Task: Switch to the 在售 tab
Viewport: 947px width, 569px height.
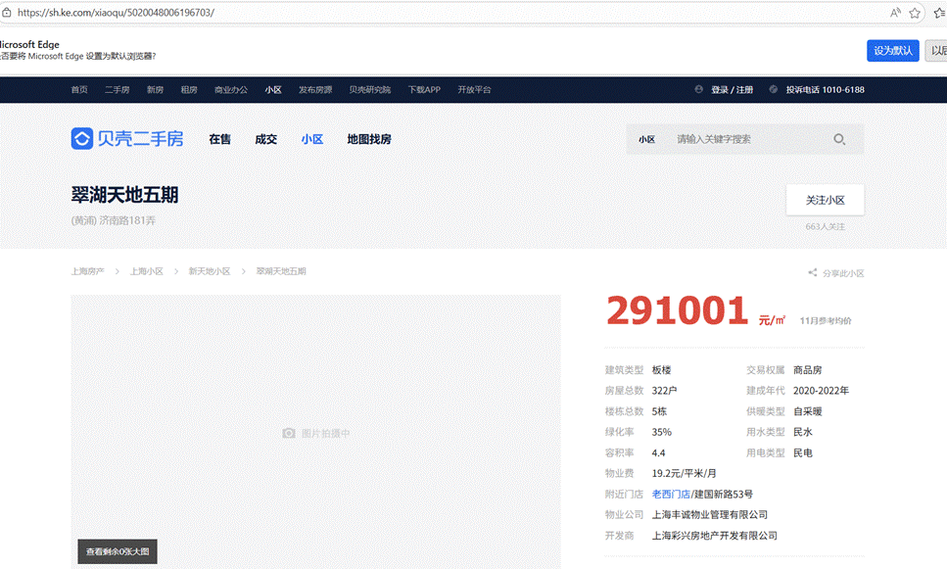Action: point(219,139)
